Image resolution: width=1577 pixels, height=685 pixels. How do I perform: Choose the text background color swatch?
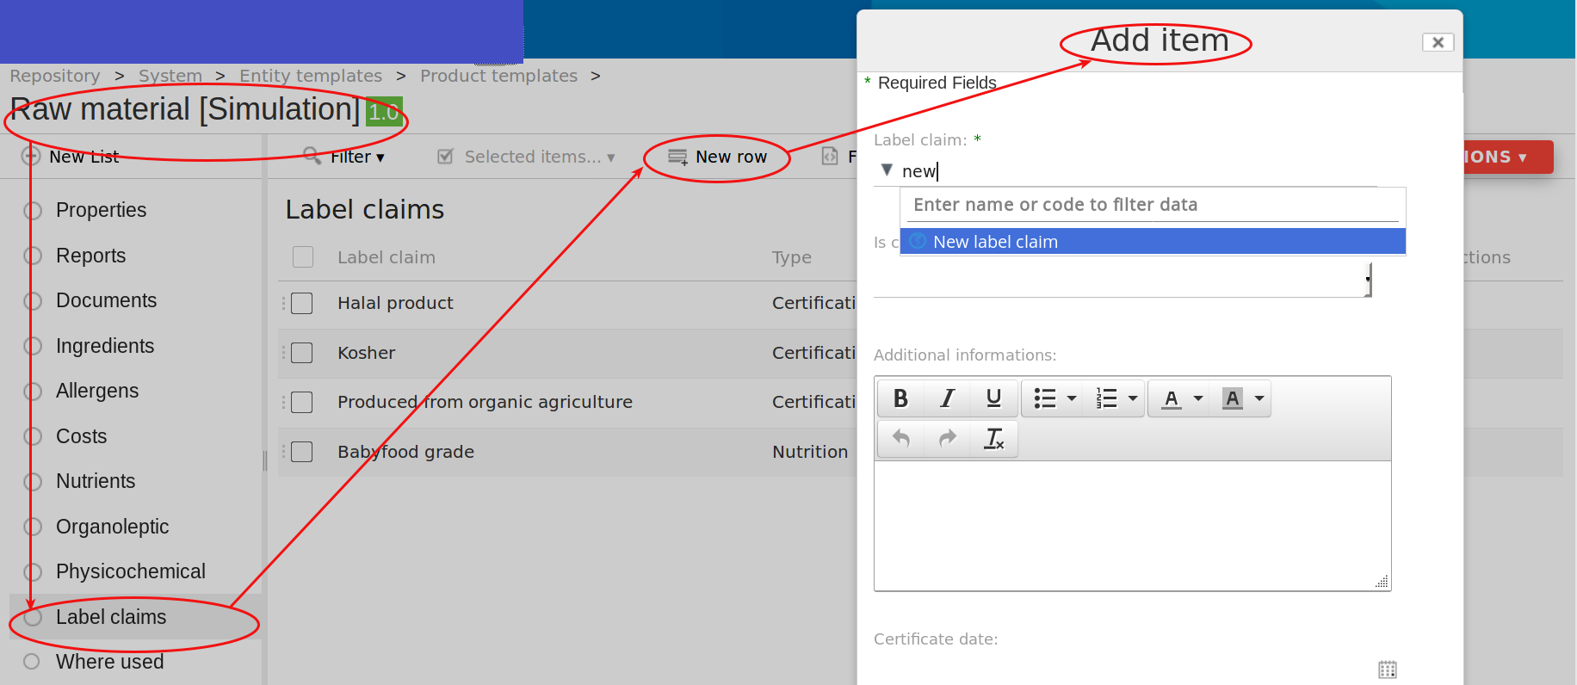(1233, 398)
